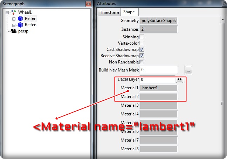Expand the first Reifen node
This screenshot has height=159, width=227.
pos(14,18)
